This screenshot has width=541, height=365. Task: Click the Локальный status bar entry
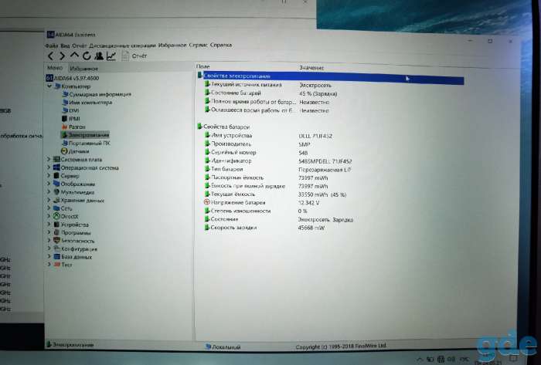tap(223, 346)
